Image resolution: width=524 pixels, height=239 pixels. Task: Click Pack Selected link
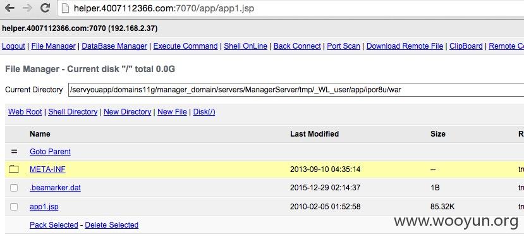(x=54, y=225)
